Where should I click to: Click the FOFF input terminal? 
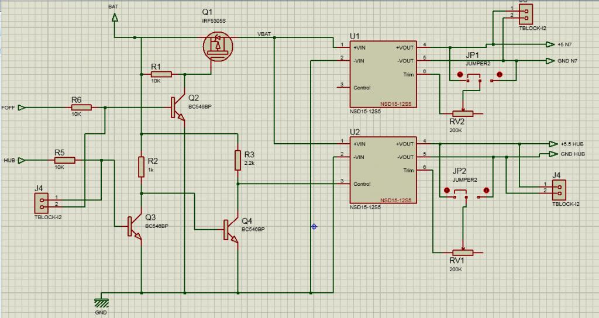pos(22,108)
